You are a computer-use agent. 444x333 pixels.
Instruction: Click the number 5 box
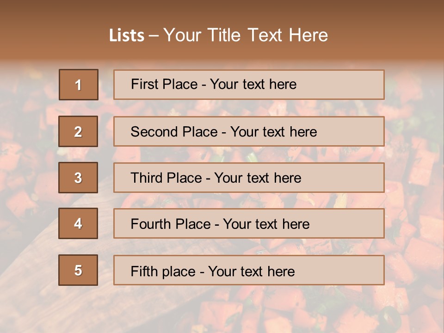(78, 270)
